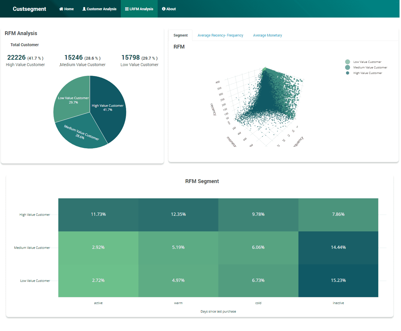
Task: Open the About menu item
Action: pyautogui.click(x=169, y=9)
